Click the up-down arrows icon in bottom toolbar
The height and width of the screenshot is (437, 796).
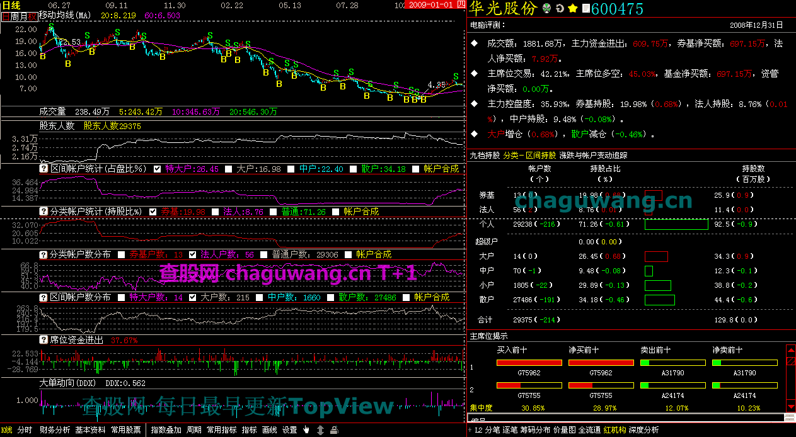[x=321, y=430]
